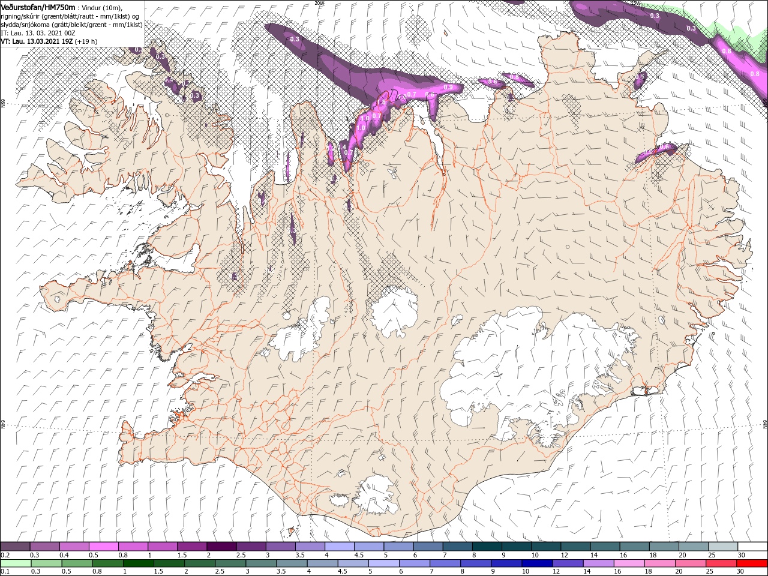The height and width of the screenshot is (576, 768).
Task: Select upper legend swatch starting at 0.2
Action: [x=15, y=547]
